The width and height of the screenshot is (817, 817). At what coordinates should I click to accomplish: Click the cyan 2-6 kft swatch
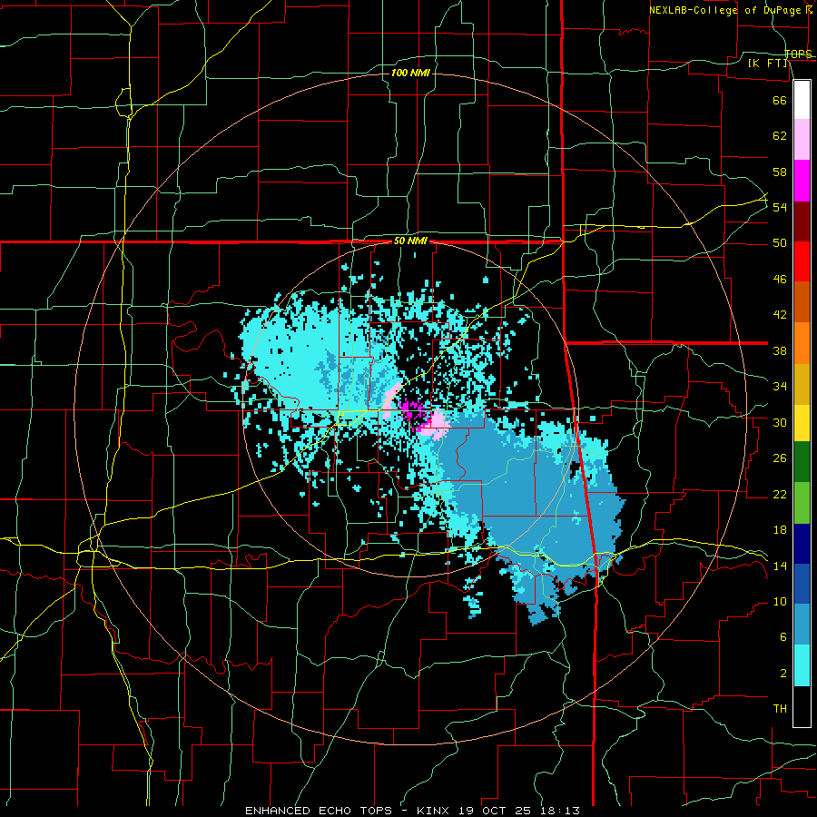coord(802,665)
